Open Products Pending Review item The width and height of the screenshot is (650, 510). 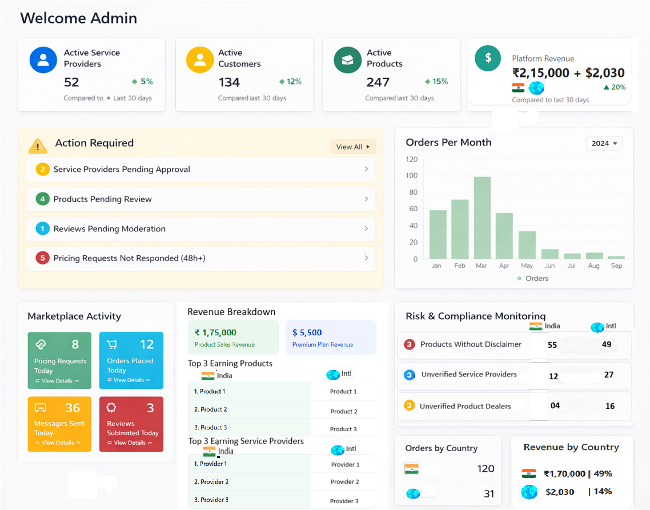coord(201,199)
